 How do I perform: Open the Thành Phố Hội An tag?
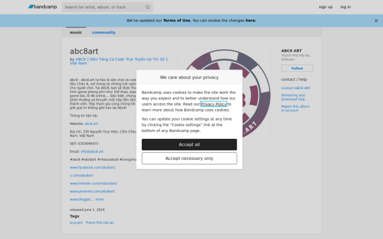tap(100, 222)
